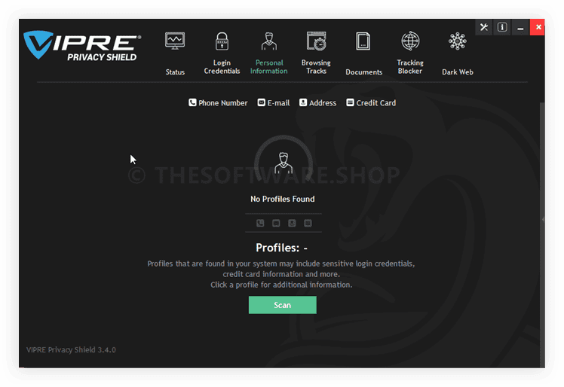The width and height of the screenshot is (564, 387).
Task: Open the Dark Web icon
Action: [x=457, y=41]
